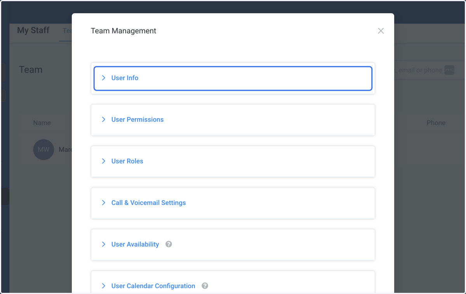
Task: Click the Name column header in background table
Action: [x=42, y=123]
